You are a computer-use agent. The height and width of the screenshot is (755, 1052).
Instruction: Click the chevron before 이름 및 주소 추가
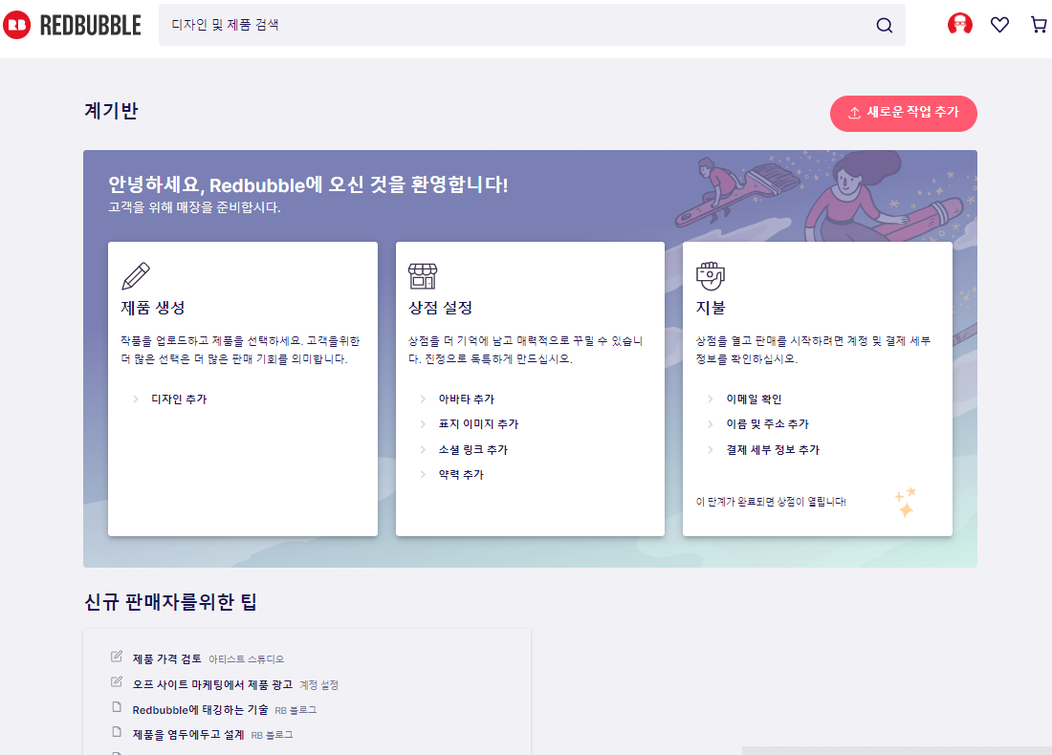point(710,423)
